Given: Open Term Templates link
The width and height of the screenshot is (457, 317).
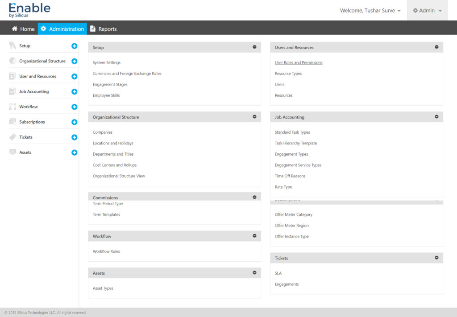Looking at the screenshot, I should coord(106,214).
